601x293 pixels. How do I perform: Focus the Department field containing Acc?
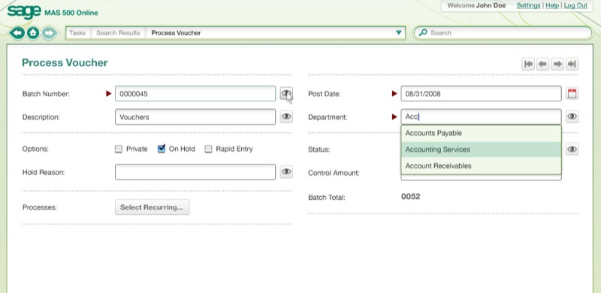pos(481,116)
